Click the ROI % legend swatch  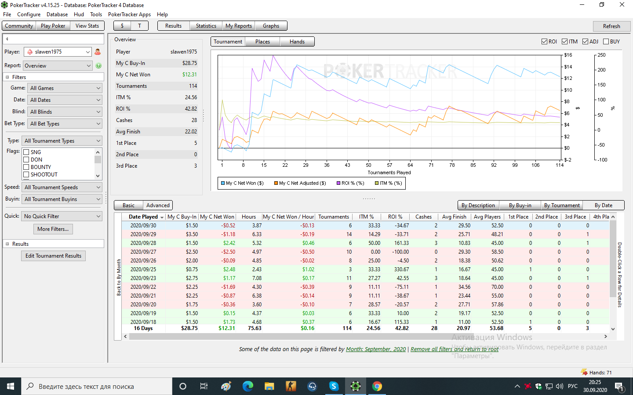click(x=339, y=183)
